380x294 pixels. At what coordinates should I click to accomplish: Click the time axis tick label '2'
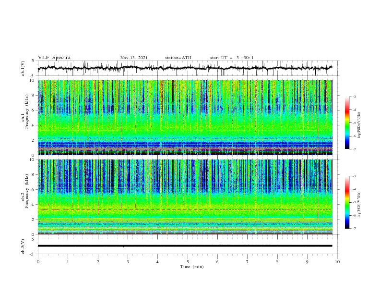(x=98, y=262)
